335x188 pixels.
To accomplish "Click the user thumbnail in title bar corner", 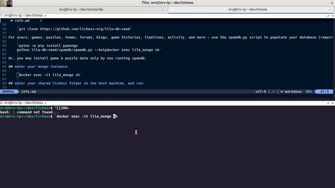I will (x=6, y=3).
